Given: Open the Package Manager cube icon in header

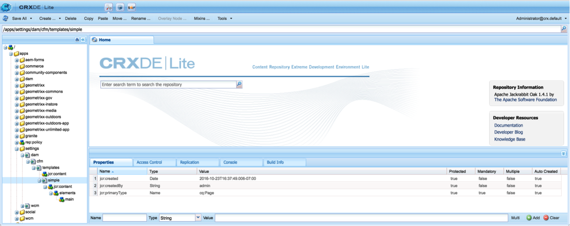Looking at the screenshot, I should [x=120, y=7].
